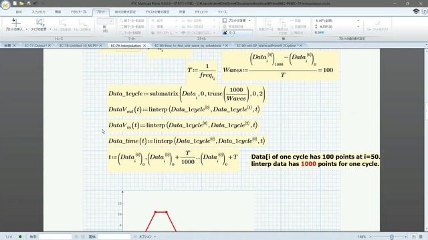Image resolution: width=428 pixels, height=240 pixels.
Task: Click add horizontal marker button
Action: tap(132, 27)
